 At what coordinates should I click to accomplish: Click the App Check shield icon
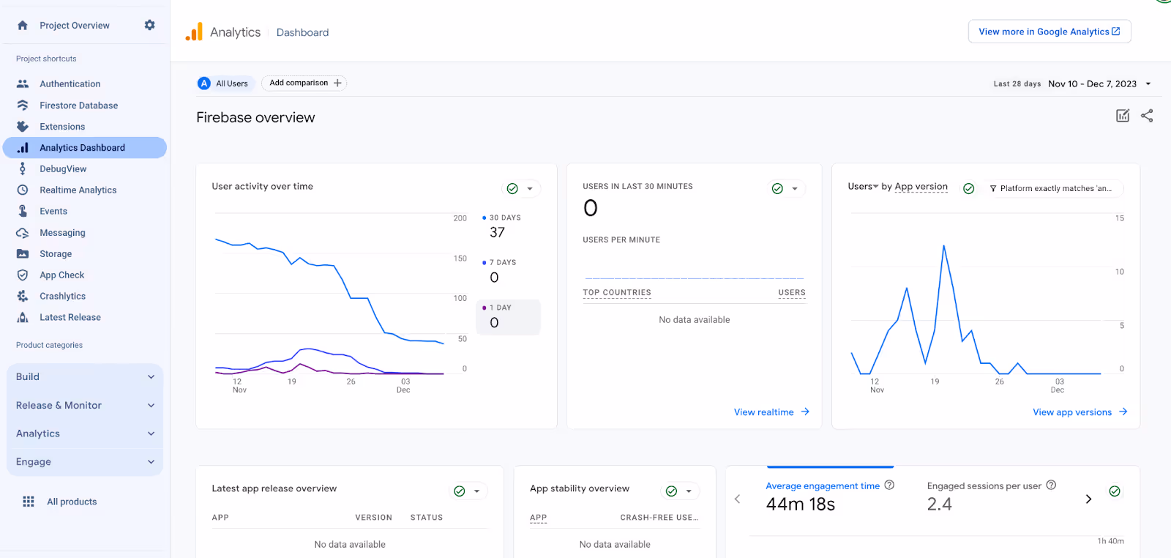[x=23, y=275]
